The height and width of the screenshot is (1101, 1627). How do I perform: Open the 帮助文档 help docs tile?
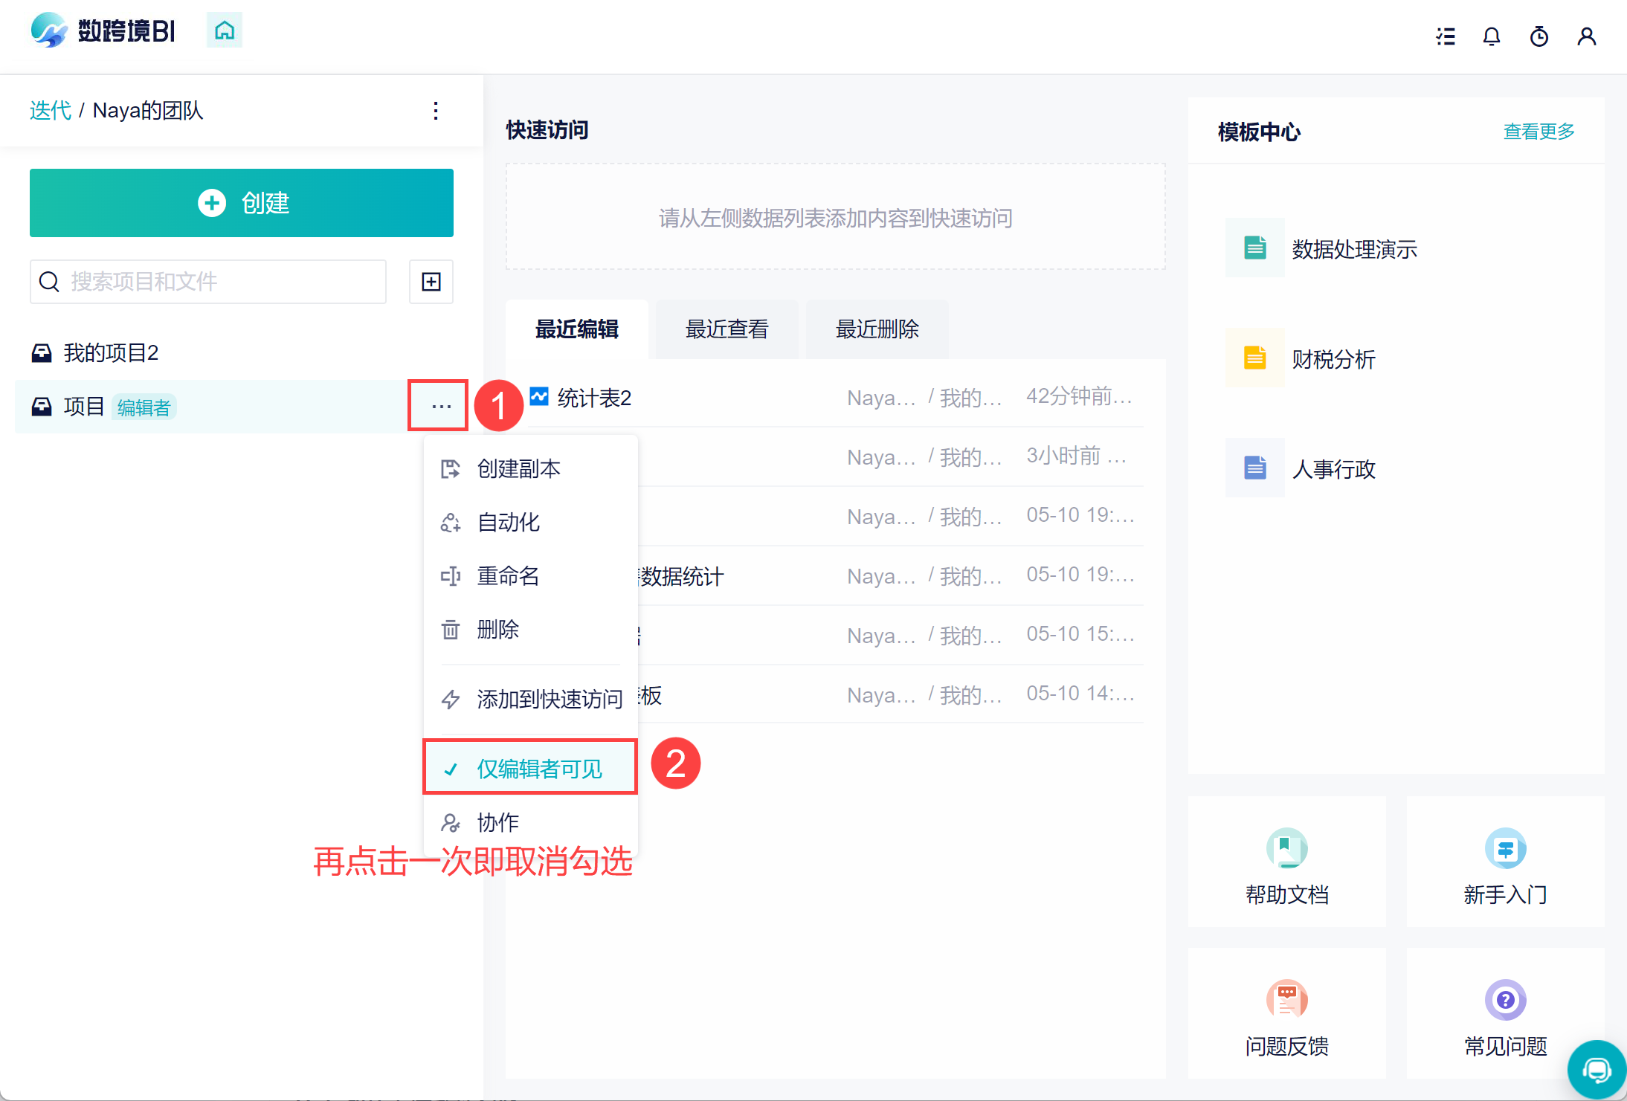click(1286, 864)
